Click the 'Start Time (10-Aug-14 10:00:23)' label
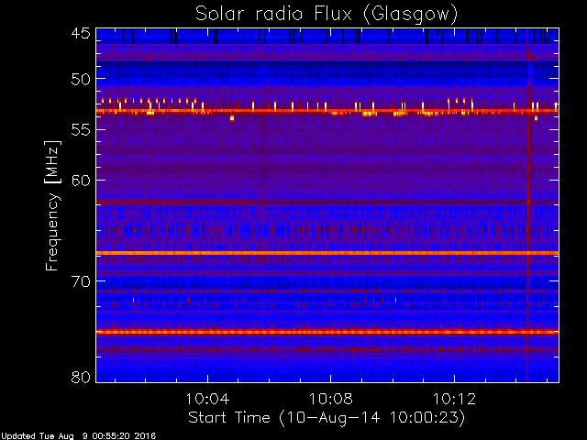This screenshot has height=440, width=587. point(327,418)
